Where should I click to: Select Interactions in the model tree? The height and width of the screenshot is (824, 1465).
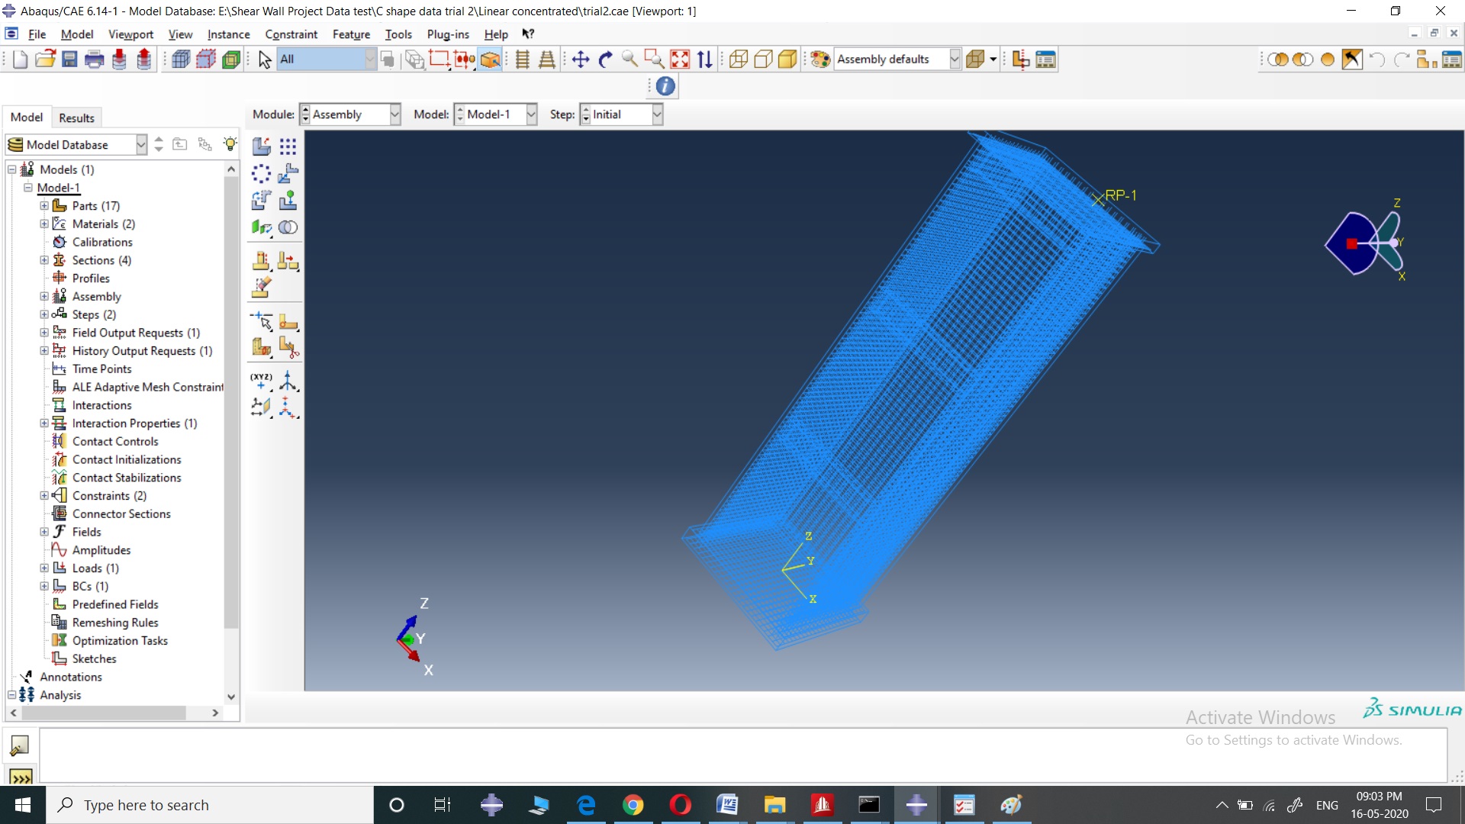click(101, 405)
